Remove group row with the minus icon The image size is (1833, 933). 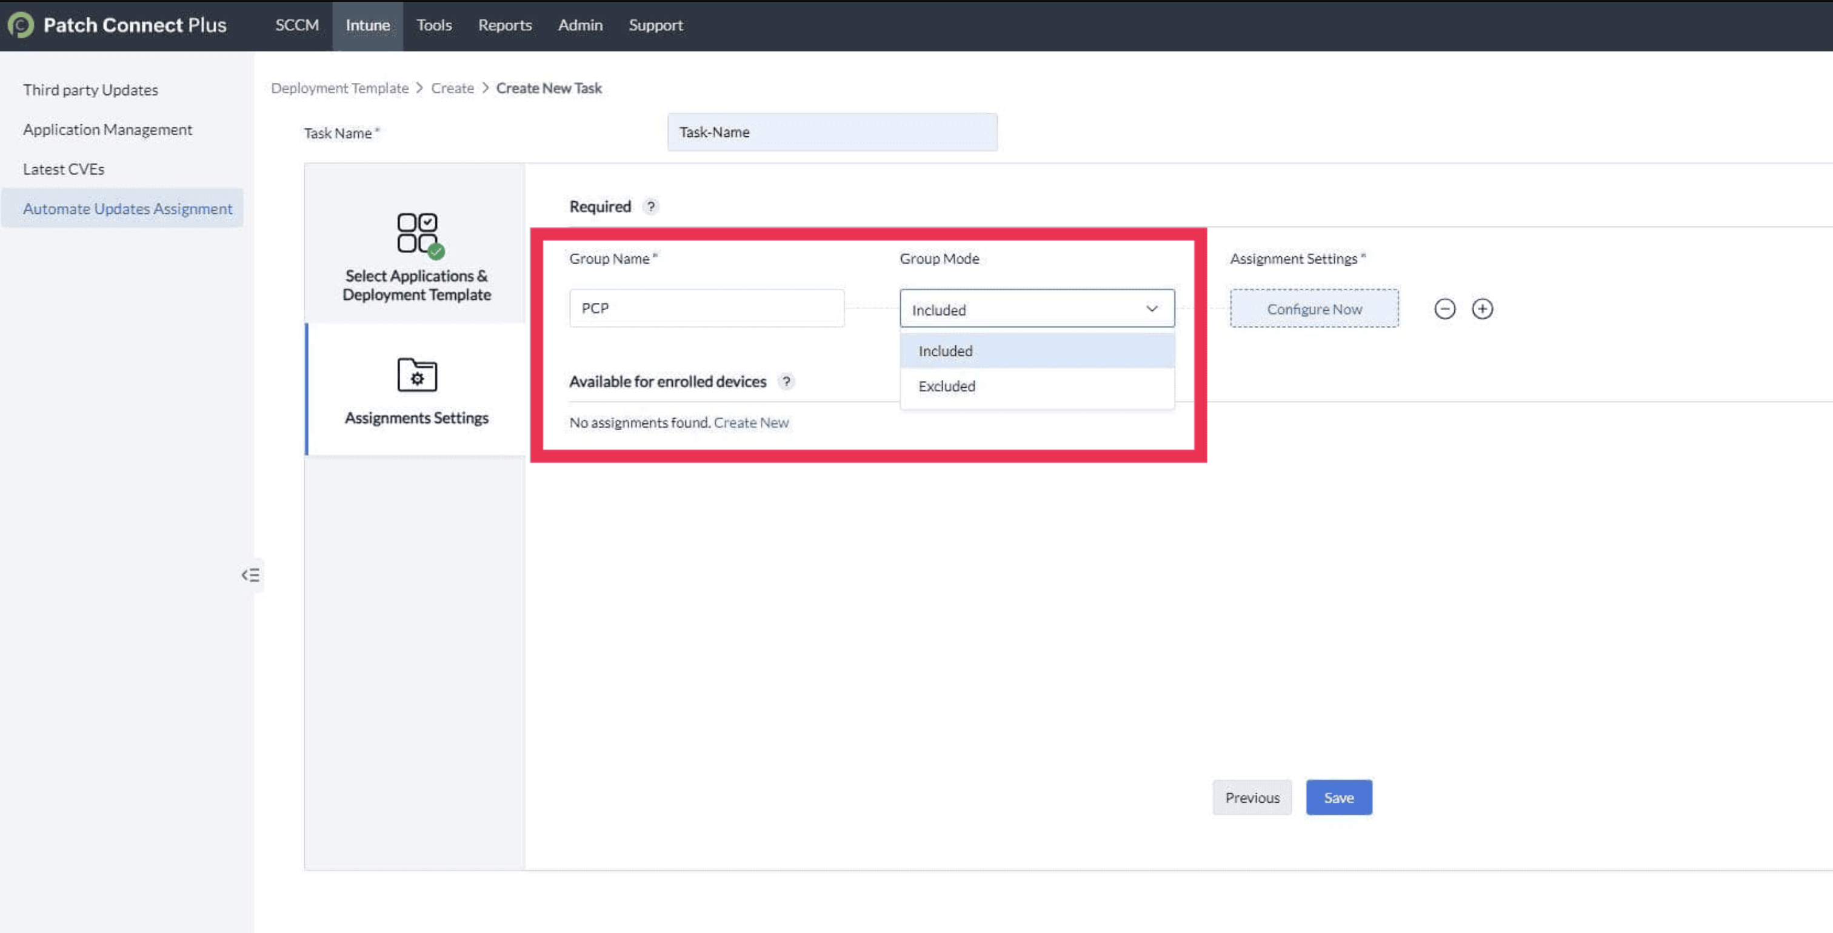coord(1444,308)
